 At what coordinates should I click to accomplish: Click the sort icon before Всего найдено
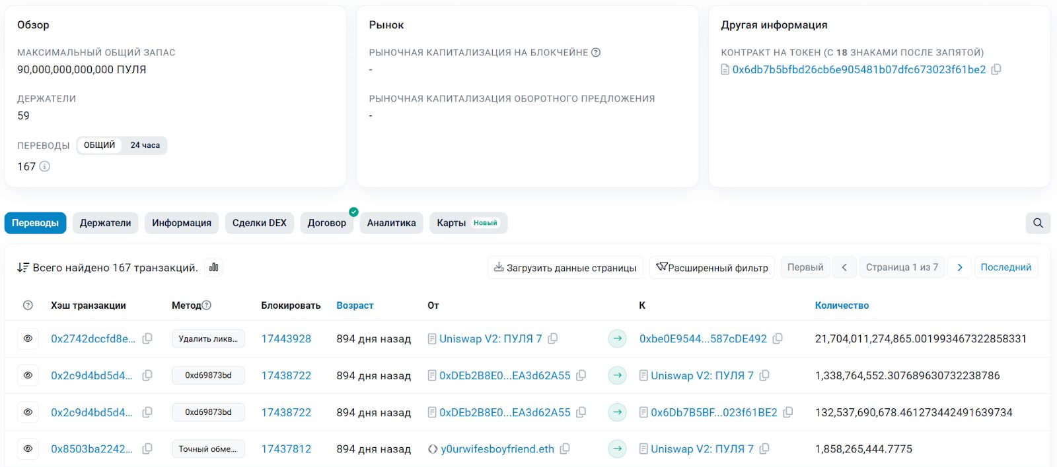23,267
